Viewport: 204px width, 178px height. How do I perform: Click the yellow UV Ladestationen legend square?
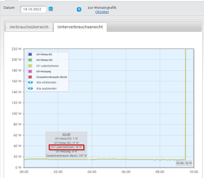[30, 66]
